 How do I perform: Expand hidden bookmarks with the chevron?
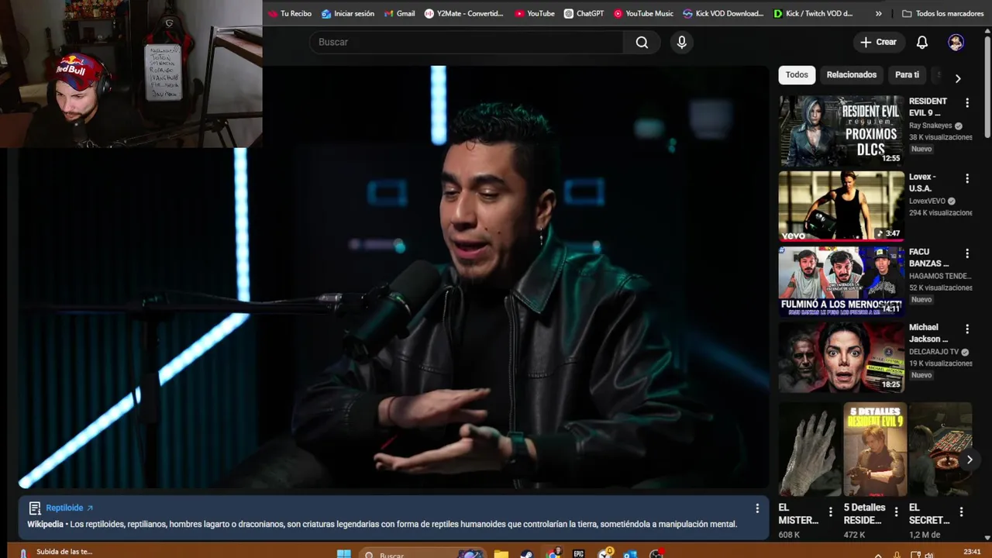[878, 13]
